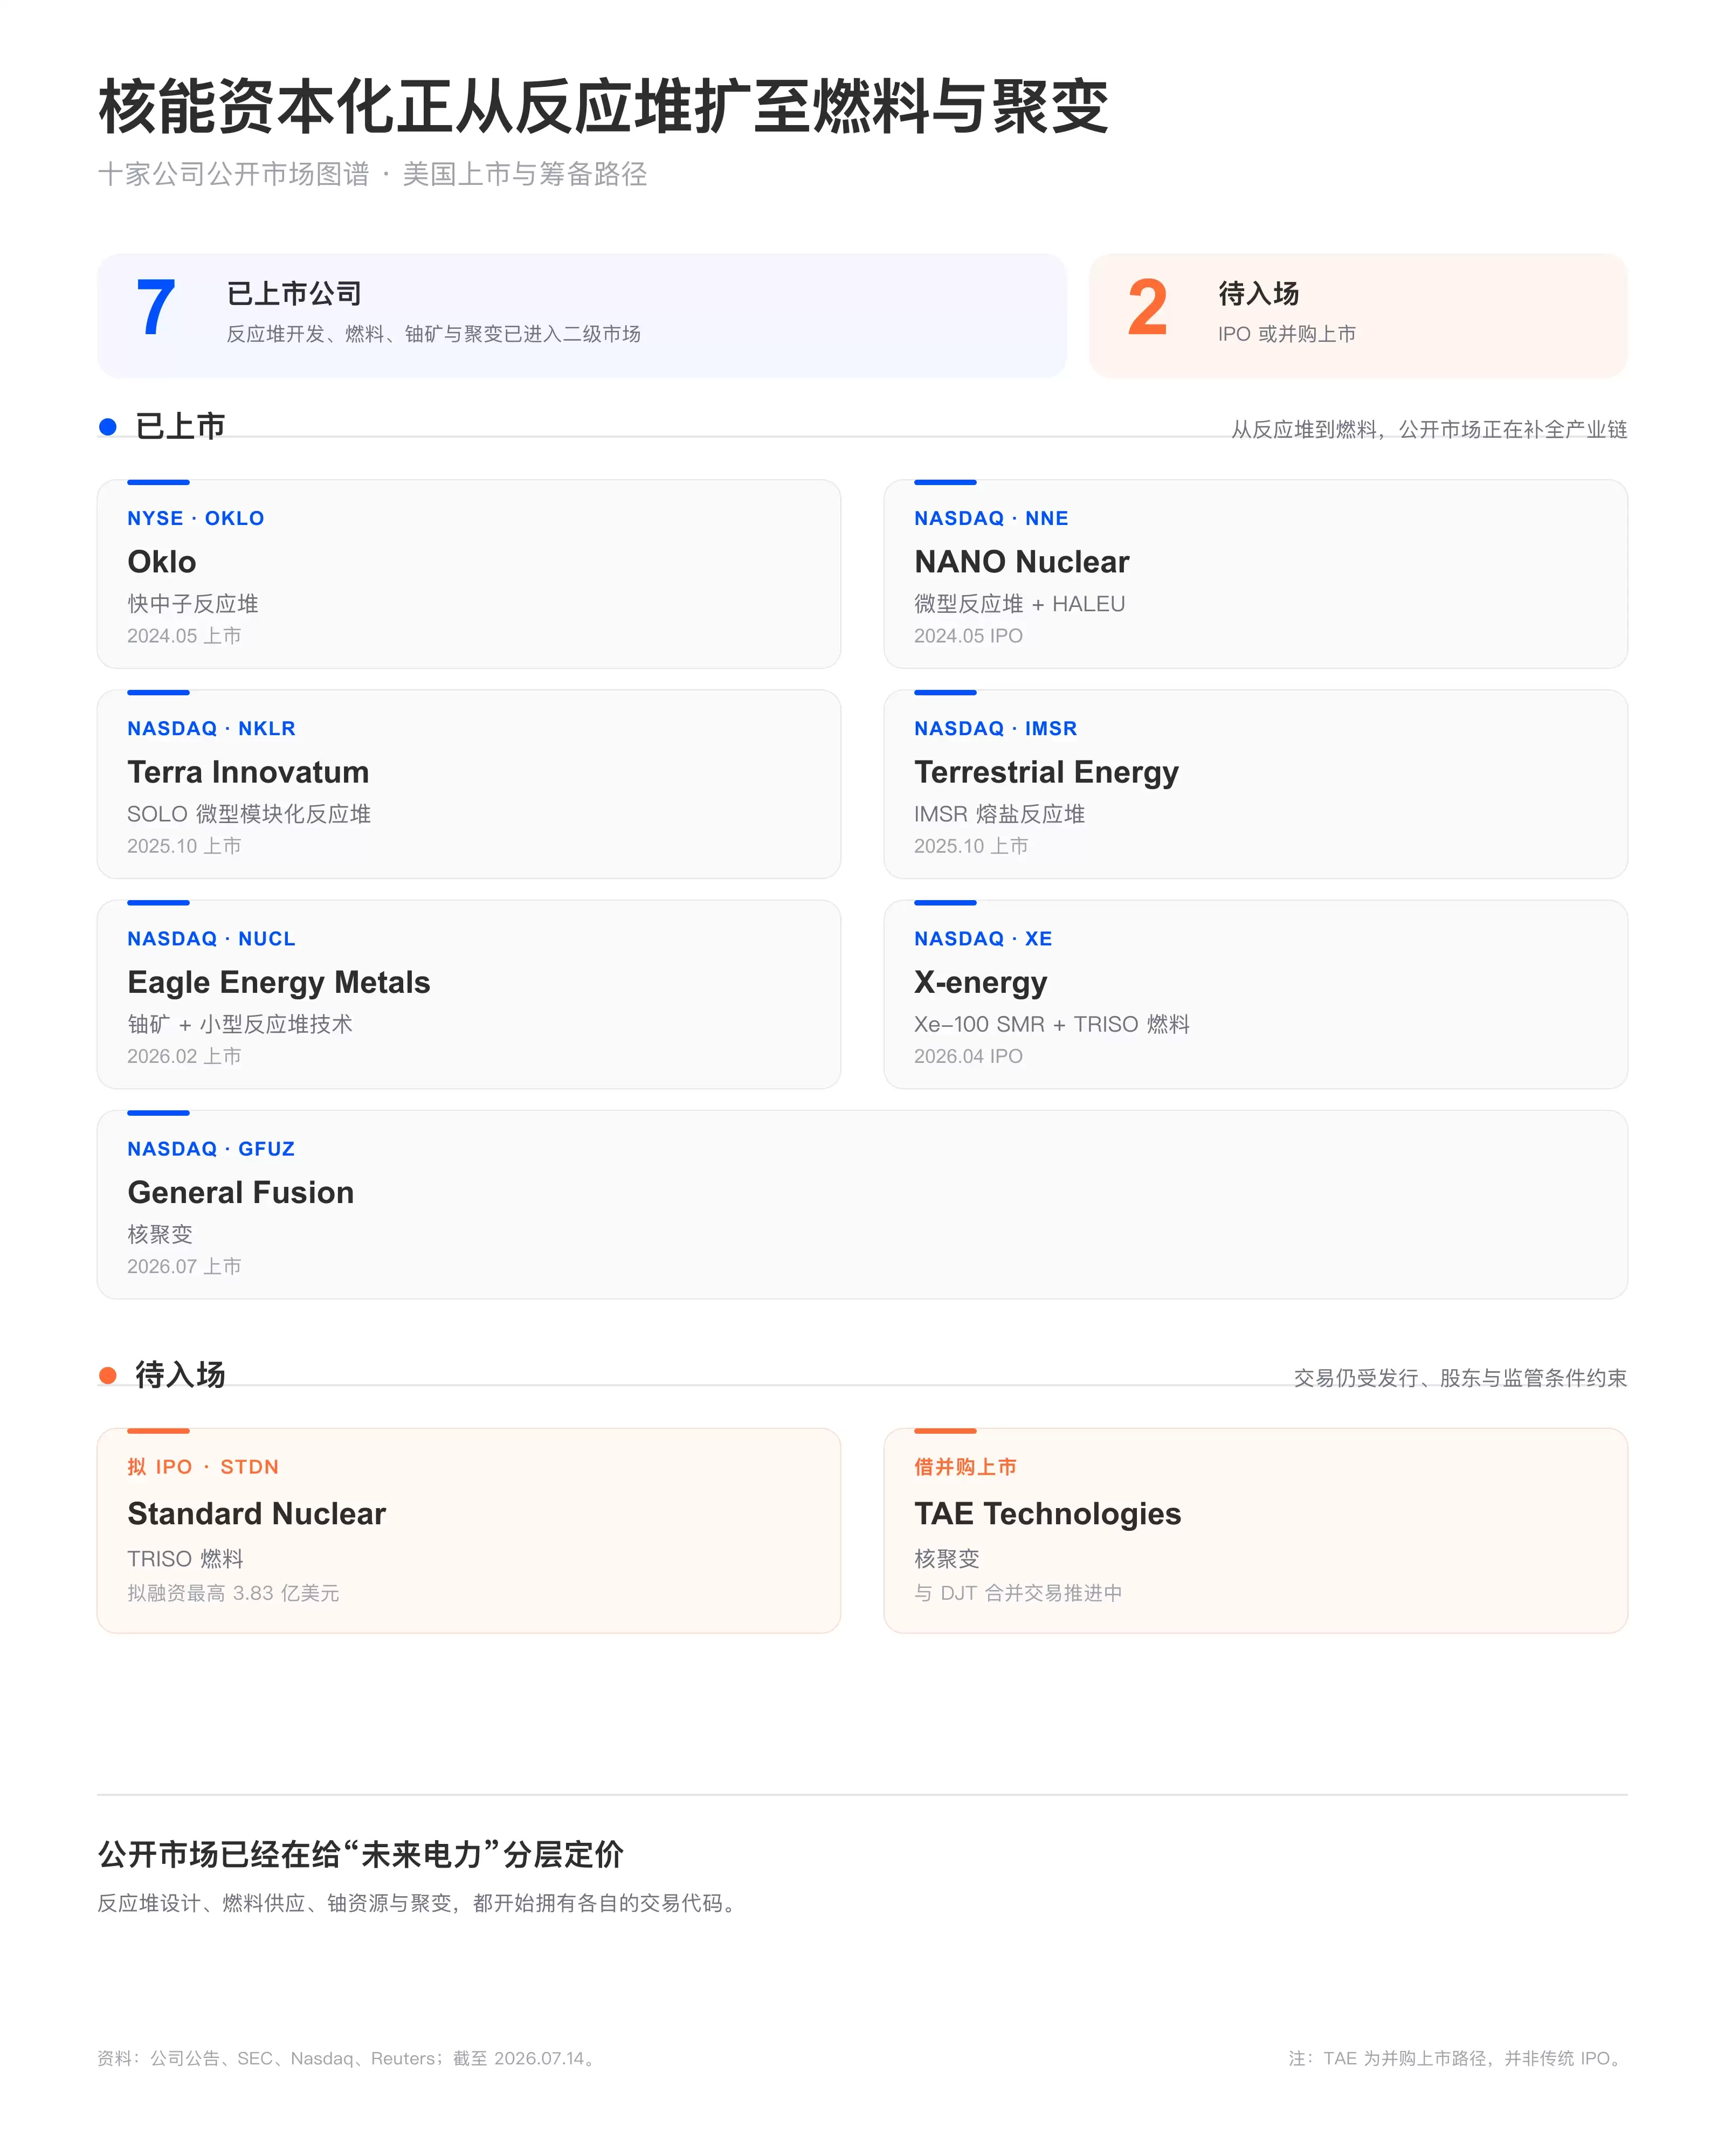This screenshot has height=2156, width=1725.
Task: Click the 2026.07 上市 date
Action: pyautogui.click(x=184, y=1266)
